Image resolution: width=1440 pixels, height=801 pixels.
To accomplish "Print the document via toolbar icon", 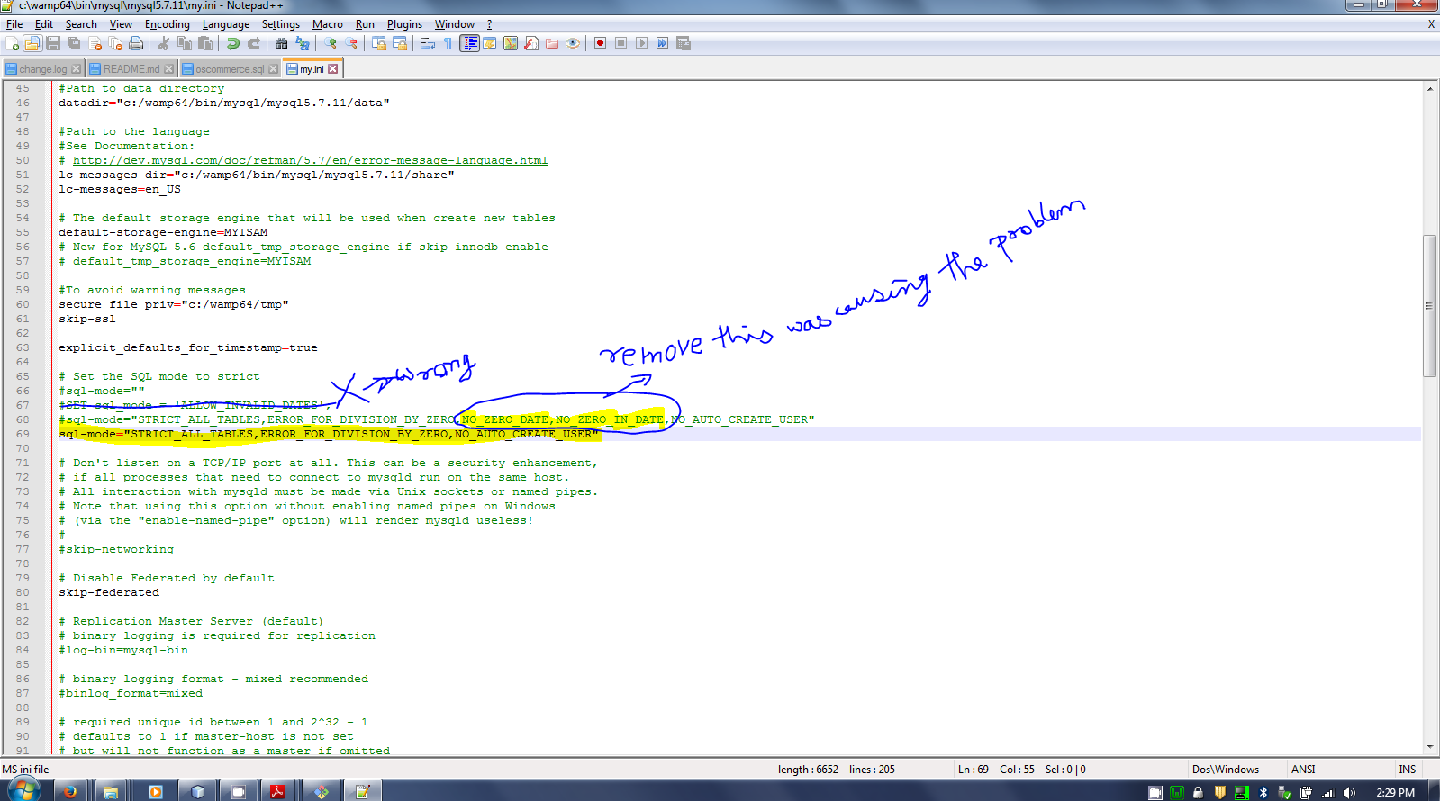I will pyautogui.click(x=136, y=43).
